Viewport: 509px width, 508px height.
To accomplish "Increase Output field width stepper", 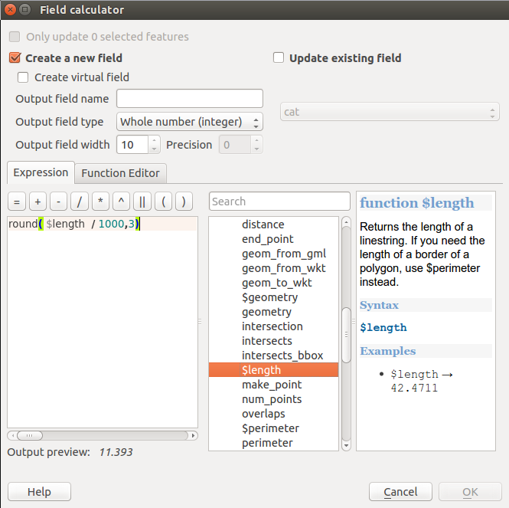I will coord(154,140).
